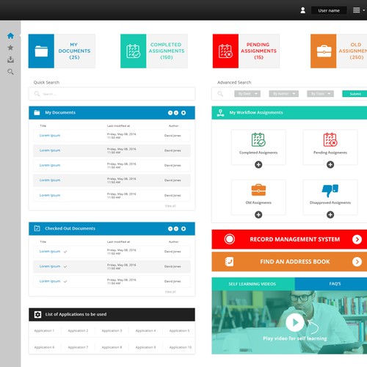Open settings gear on Checked Out Documents

(183, 229)
